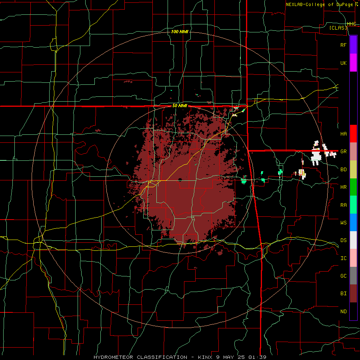Click the HA legend label
The width and height of the screenshot is (360, 360).
pyautogui.click(x=344, y=134)
